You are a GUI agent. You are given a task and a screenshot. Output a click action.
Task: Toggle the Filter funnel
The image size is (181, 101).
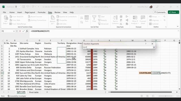click(94, 19)
